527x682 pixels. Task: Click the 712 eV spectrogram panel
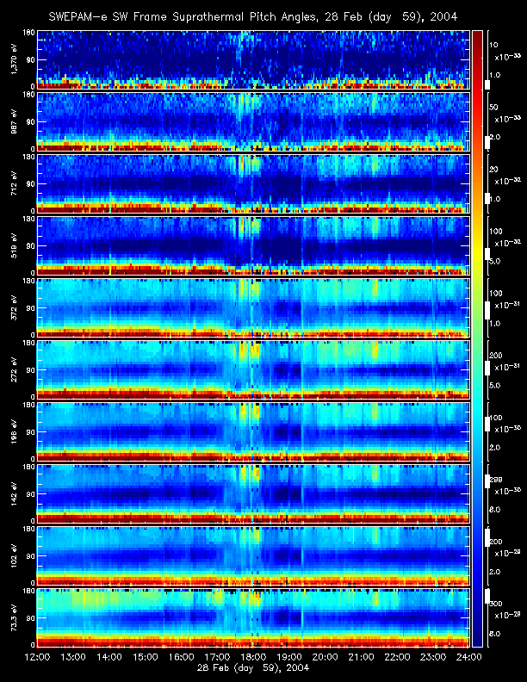253,183
